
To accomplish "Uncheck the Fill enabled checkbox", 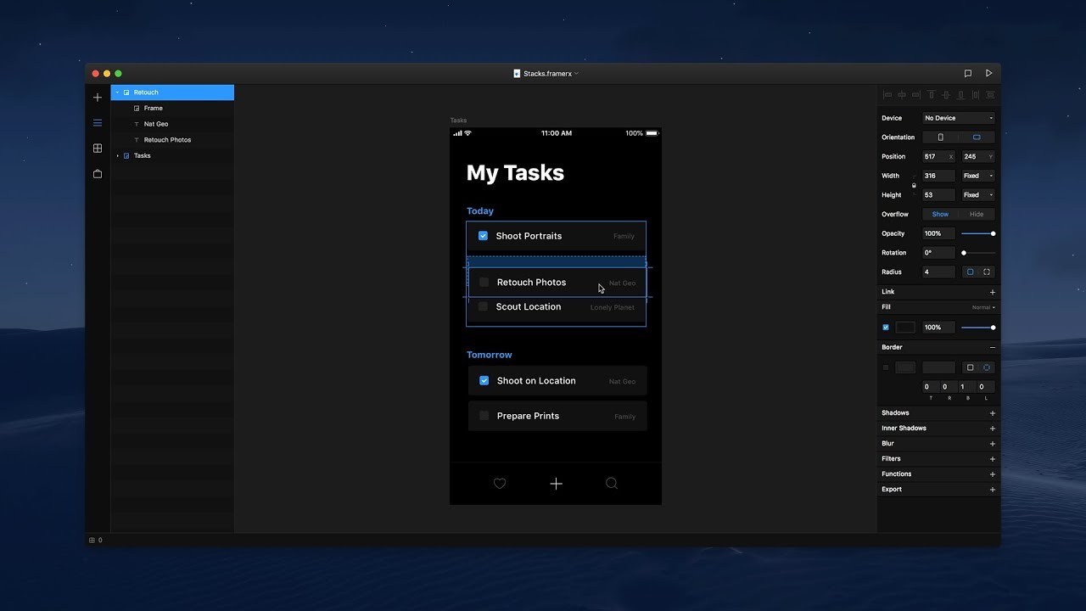I will [886, 328].
